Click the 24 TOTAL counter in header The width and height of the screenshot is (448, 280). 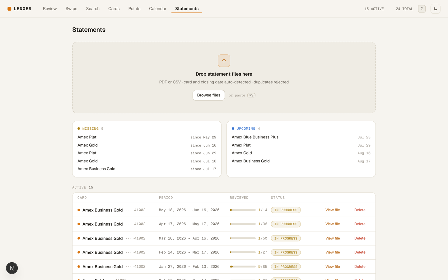pyautogui.click(x=404, y=9)
